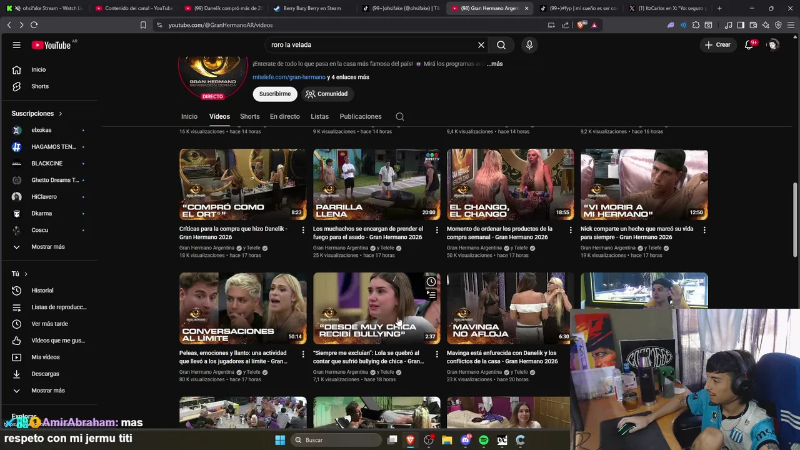Add Lola video to Watch later
The height and width of the screenshot is (450, 800).
(x=431, y=282)
